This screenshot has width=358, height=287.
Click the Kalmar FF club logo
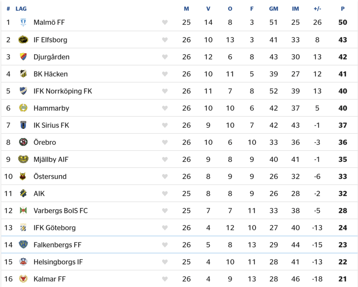click(x=23, y=279)
